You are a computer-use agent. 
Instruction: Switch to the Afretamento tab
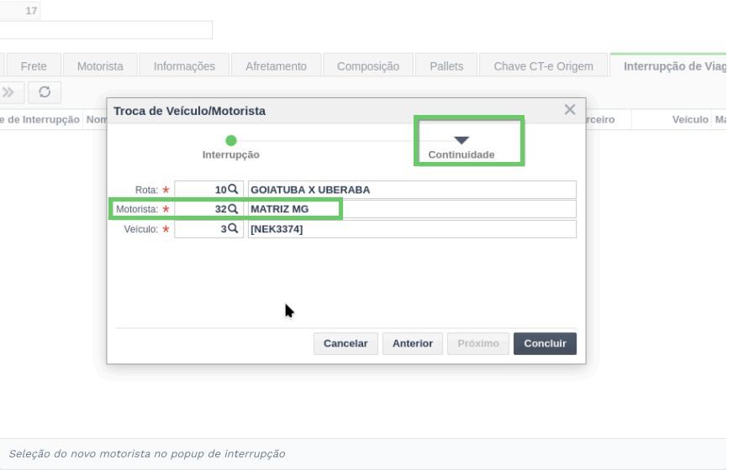[x=276, y=66]
